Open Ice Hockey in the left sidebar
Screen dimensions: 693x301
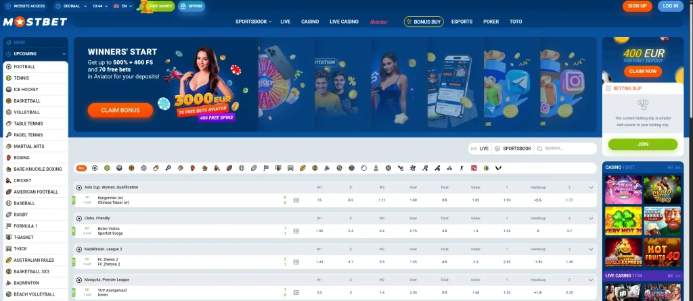[x=35, y=90]
